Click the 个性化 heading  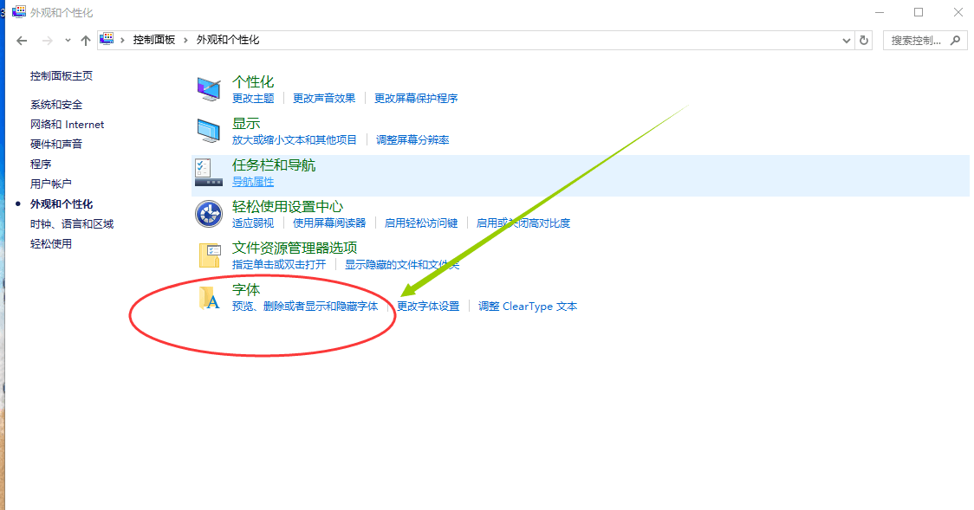pyautogui.click(x=253, y=82)
